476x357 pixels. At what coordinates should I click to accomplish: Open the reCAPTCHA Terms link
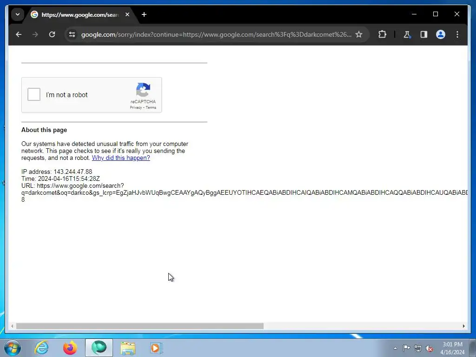(151, 107)
